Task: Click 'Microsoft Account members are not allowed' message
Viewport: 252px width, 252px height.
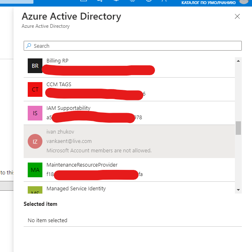Action: click(x=99, y=150)
